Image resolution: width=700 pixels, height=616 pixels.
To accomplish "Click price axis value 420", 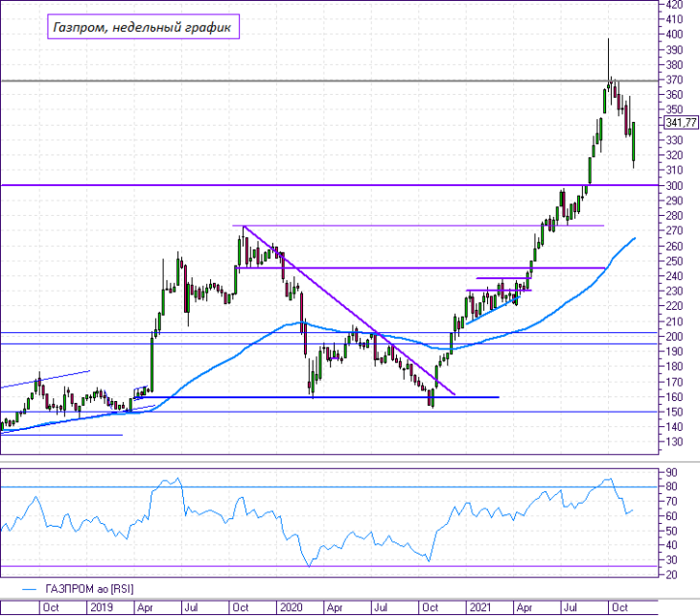I will pos(674,5).
